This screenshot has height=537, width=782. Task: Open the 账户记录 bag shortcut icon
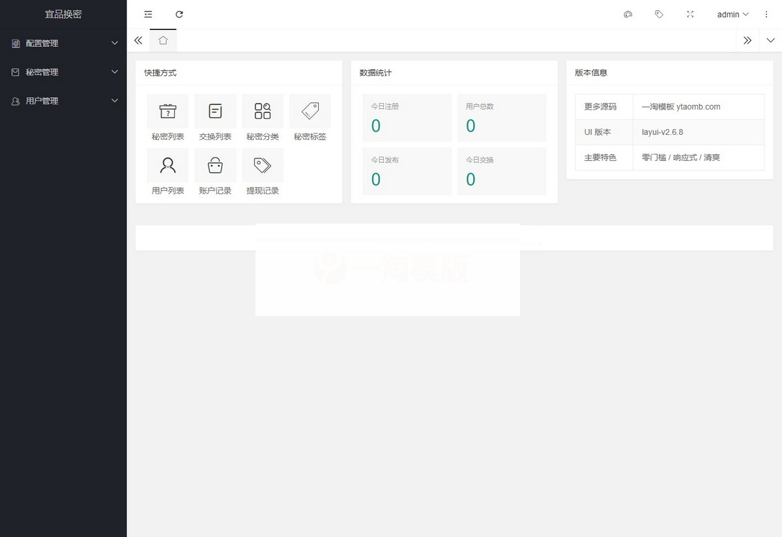pos(215,166)
